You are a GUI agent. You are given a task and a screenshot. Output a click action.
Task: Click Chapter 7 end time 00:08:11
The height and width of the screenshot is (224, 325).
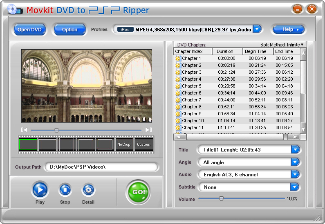(x=284, y=100)
